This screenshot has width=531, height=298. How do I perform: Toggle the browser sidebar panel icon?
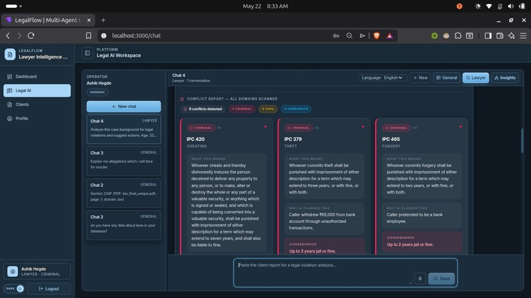[x=488, y=36]
